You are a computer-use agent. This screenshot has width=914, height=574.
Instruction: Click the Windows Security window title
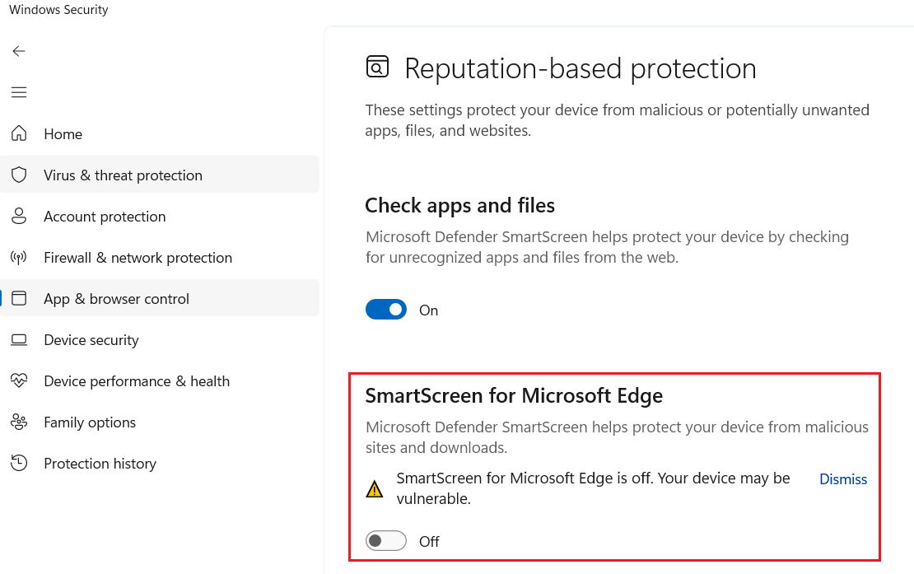[x=58, y=10]
